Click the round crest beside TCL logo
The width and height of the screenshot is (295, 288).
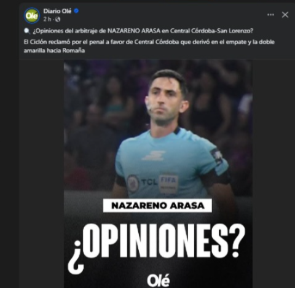click(x=133, y=183)
